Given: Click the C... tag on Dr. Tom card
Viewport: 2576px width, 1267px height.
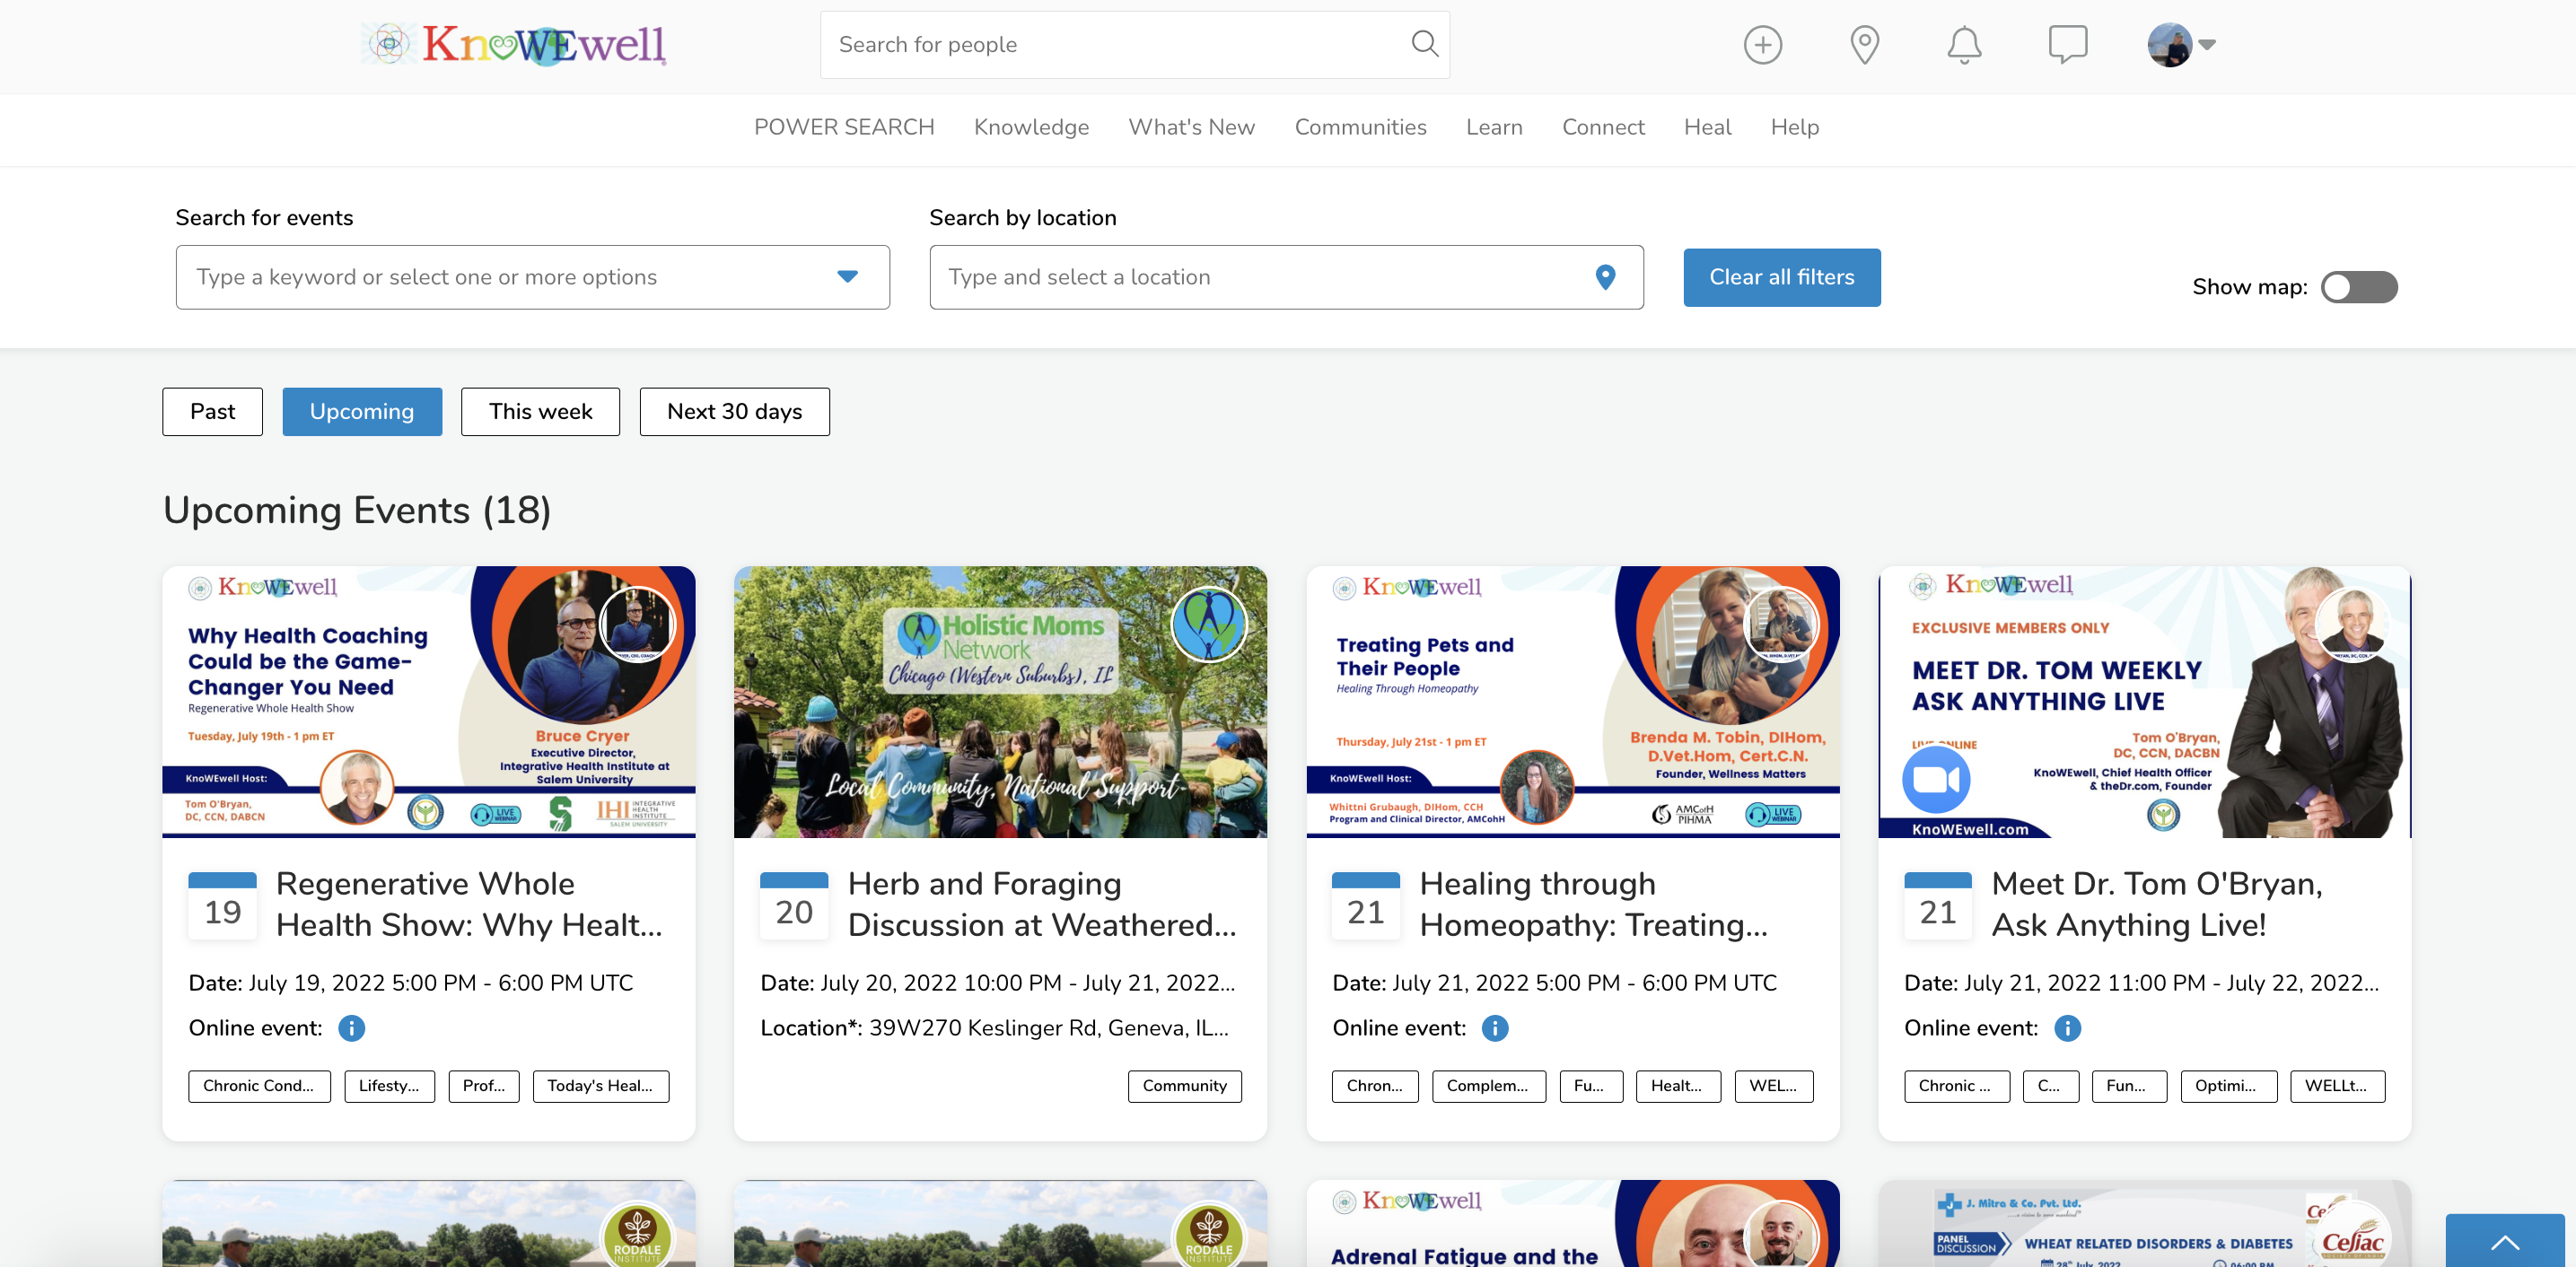Looking at the screenshot, I should point(2051,1086).
